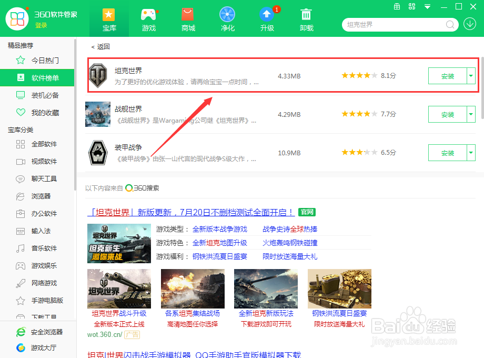The image size is (484, 358).
Task: Open the download manager arrow icon
Action: point(470,24)
